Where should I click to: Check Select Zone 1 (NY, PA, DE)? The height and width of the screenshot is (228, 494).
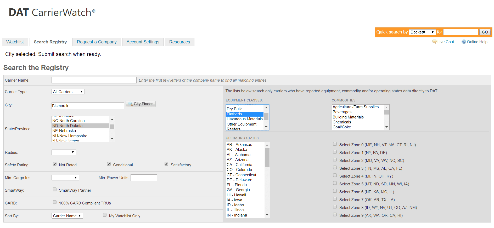(x=335, y=152)
